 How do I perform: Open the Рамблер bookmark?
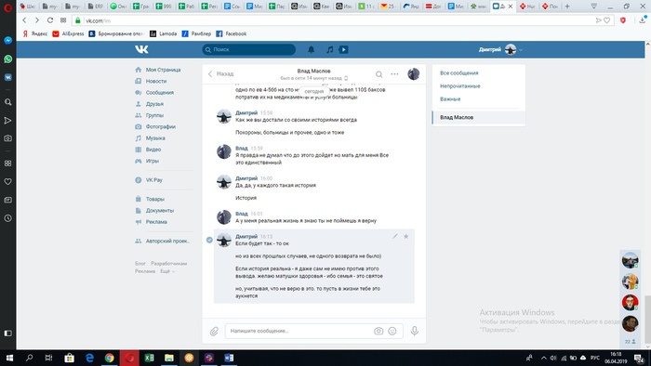point(196,33)
